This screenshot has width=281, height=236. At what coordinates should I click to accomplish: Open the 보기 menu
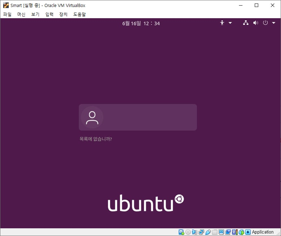[35, 14]
